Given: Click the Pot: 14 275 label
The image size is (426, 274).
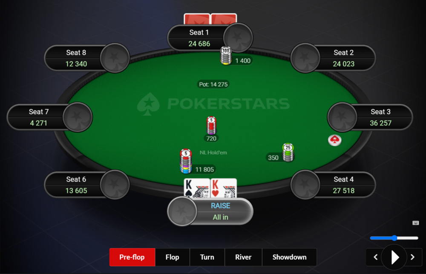Looking at the screenshot, I should point(213,84).
